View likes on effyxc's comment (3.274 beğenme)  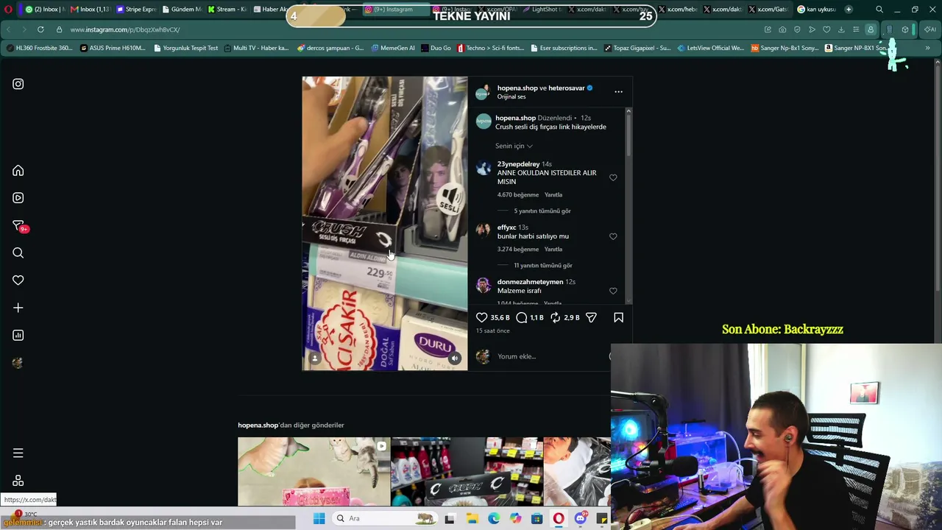coord(518,250)
